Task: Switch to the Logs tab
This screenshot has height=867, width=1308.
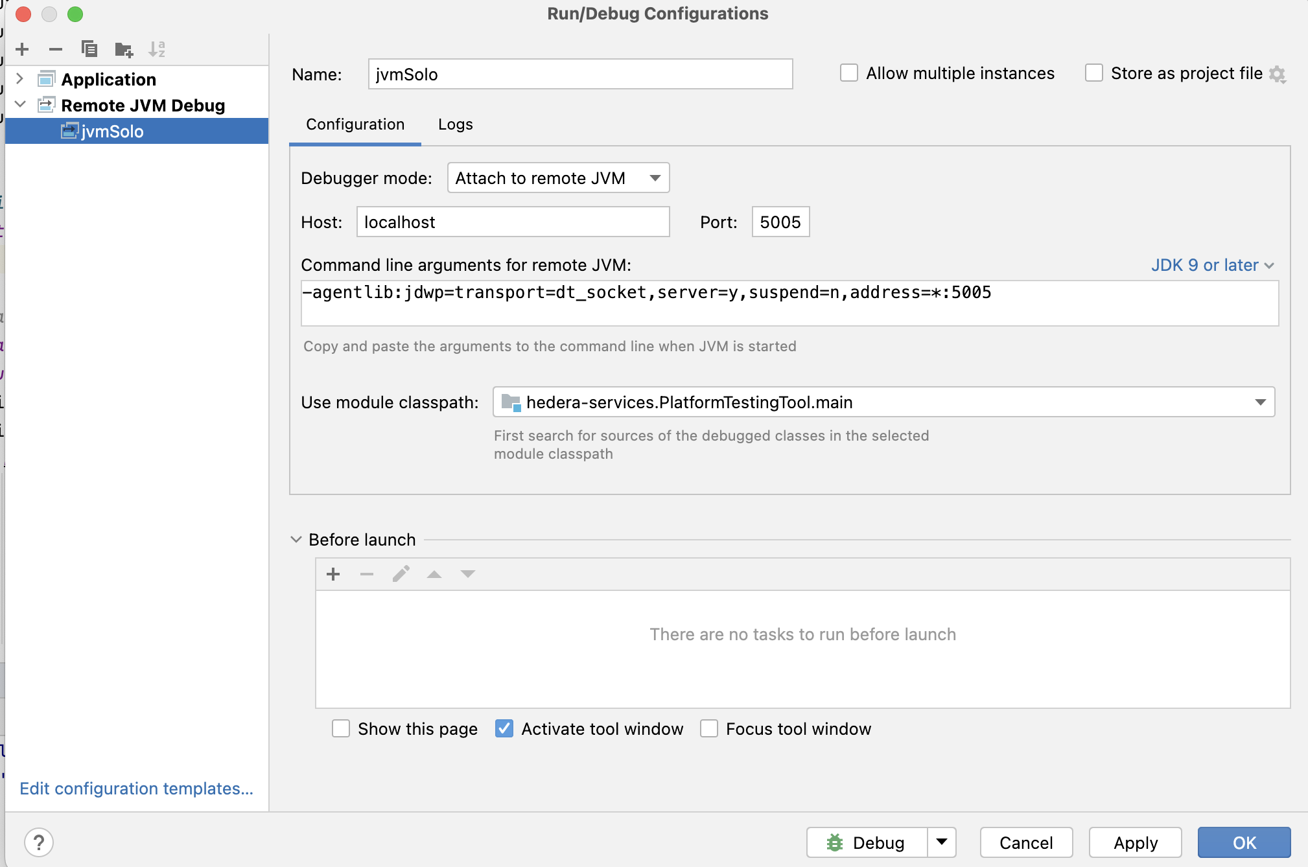Action: pyautogui.click(x=454, y=124)
